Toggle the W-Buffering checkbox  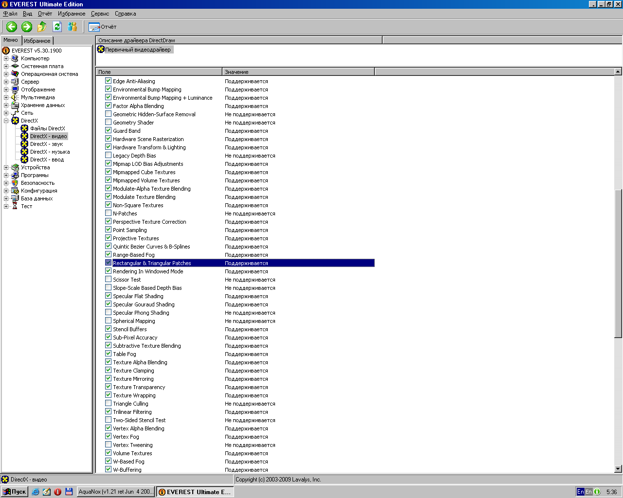tap(109, 469)
